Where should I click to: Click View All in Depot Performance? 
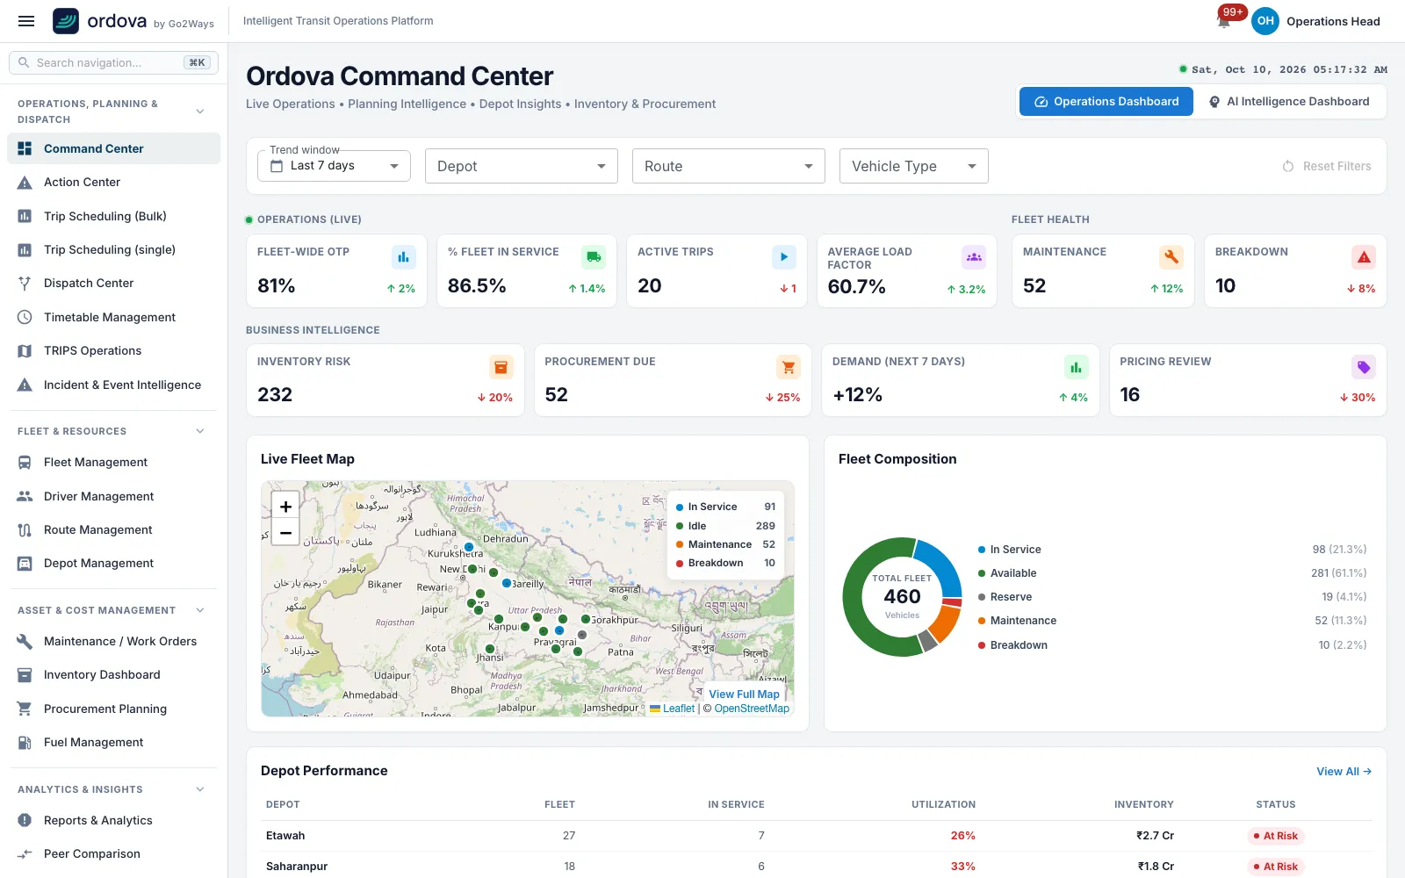pyautogui.click(x=1344, y=772)
